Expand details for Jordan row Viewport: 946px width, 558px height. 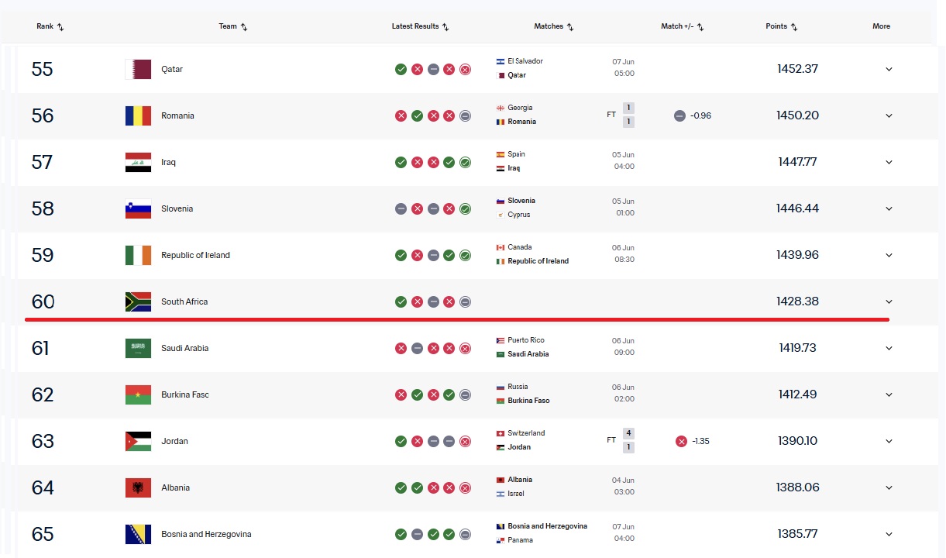click(x=889, y=441)
